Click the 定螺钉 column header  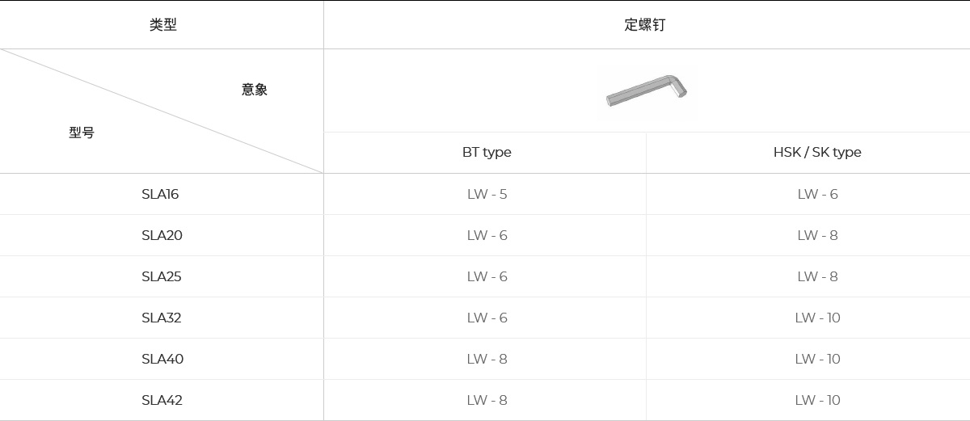click(645, 24)
